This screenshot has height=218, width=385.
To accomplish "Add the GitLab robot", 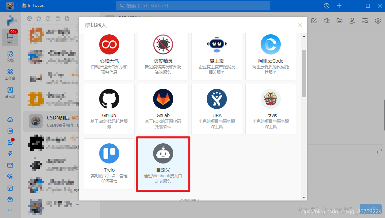I will point(163,109).
